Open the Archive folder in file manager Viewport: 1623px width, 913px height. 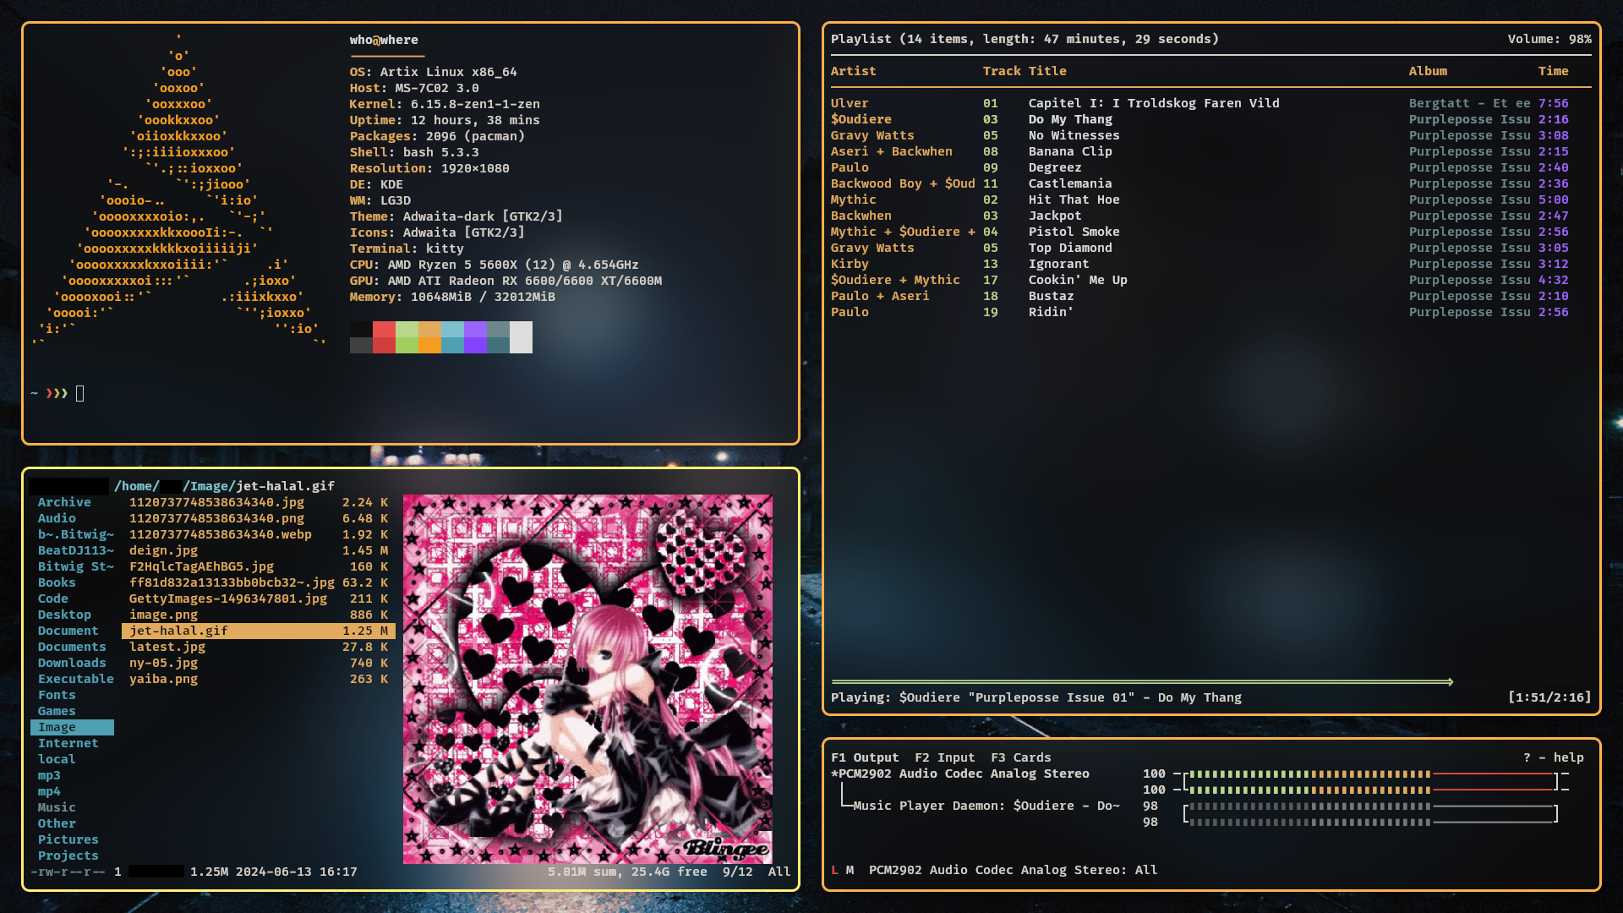tap(64, 502)
